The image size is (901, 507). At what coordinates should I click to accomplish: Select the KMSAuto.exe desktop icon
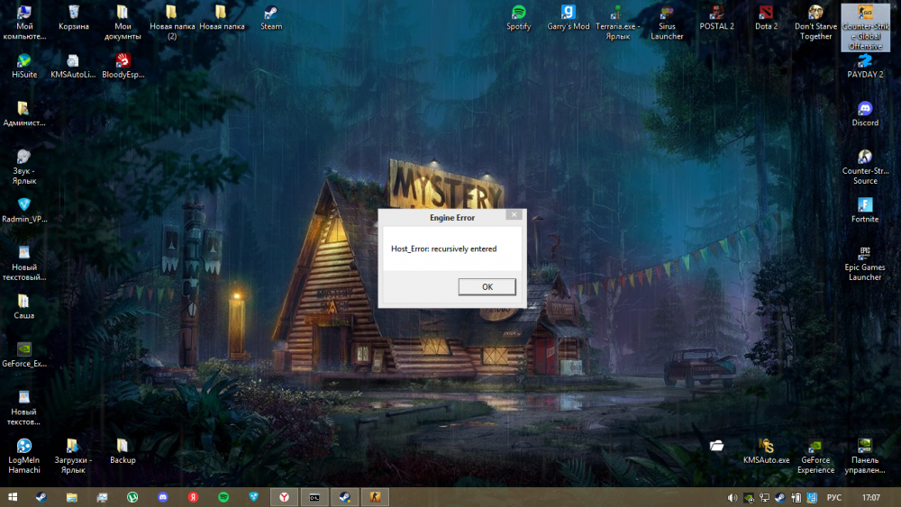tap(766, 452)
